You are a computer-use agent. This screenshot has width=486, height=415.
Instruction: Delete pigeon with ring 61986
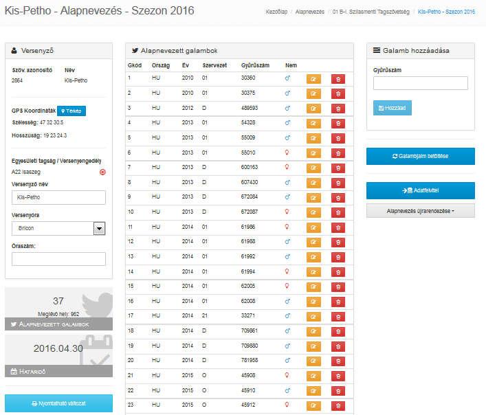point(338,227)
